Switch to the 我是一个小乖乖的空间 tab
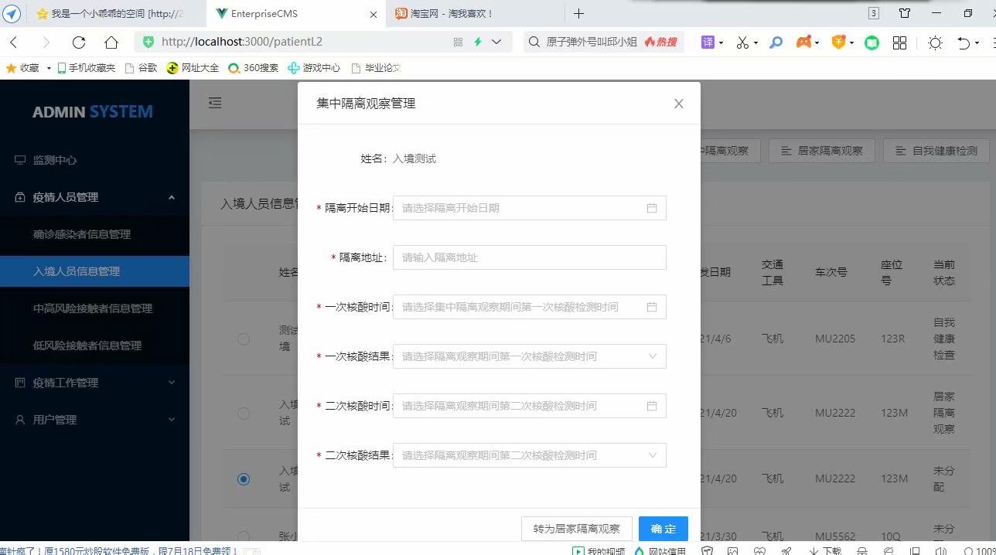The image size is (996, 555). (x=117, y=14)
